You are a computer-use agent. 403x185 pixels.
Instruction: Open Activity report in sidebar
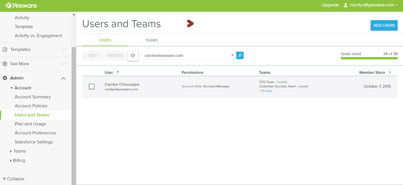(x=22, y=18)
